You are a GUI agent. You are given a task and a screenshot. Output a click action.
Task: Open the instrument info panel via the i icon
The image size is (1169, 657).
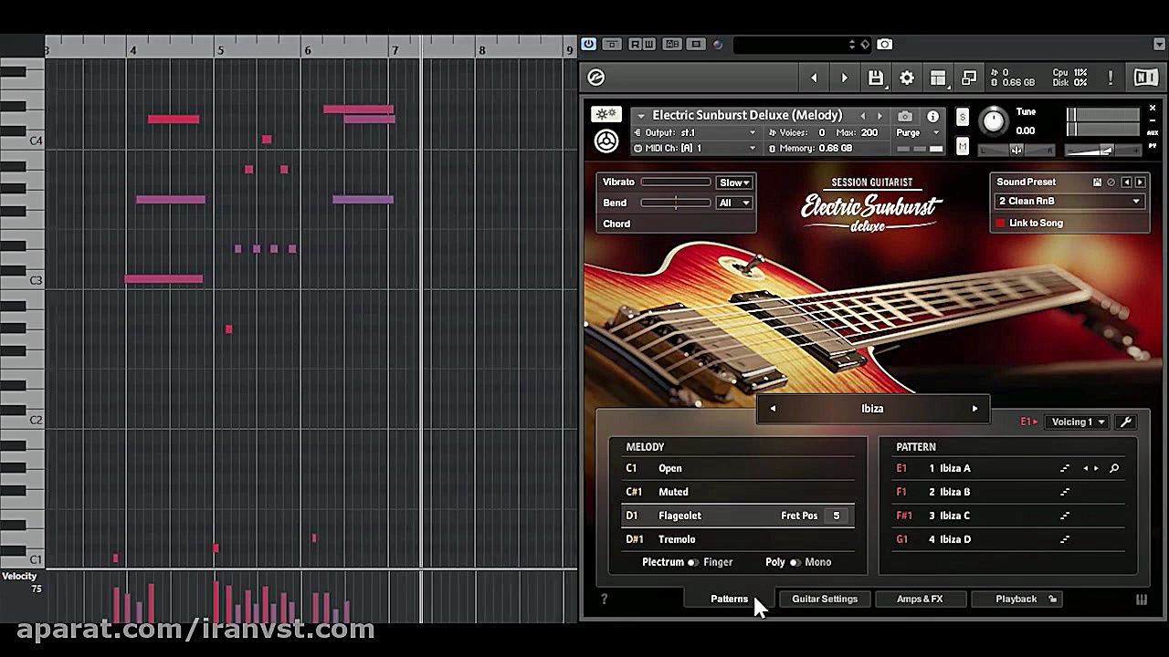coord(932,116)
